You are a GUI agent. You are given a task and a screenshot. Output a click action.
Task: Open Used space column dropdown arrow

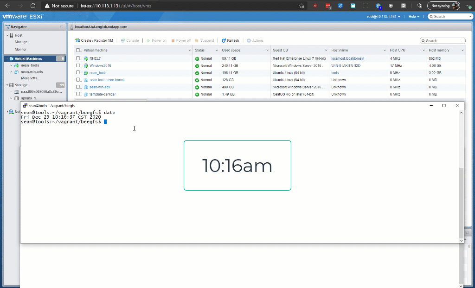point(268,50)
